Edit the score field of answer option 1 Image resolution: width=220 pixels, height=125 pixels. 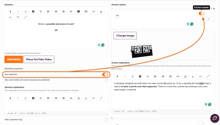(210, 19)
